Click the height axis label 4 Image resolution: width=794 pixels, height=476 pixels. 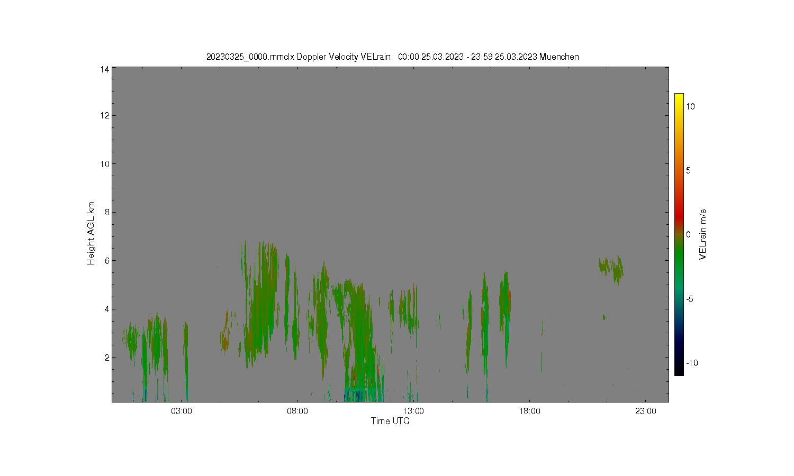click(107, 309)
